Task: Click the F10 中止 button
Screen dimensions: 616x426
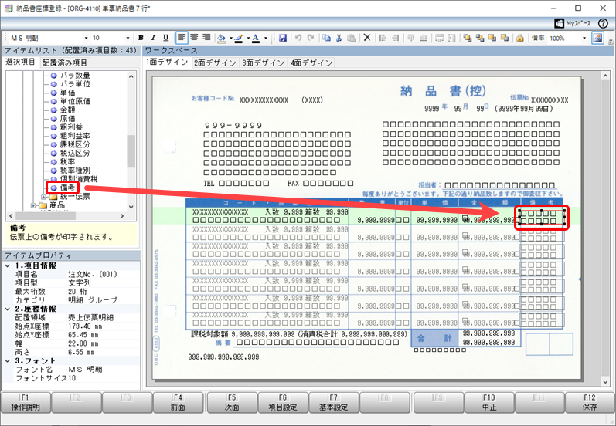Action: [488, 402]
